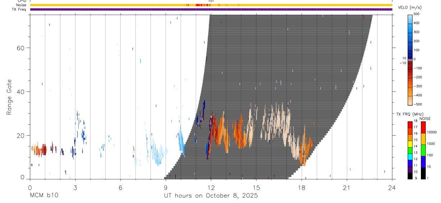The height and width of the screenshot is (203, 441).
Task: Click the TX FRQ legend '18' label
Action: point(416,121)
